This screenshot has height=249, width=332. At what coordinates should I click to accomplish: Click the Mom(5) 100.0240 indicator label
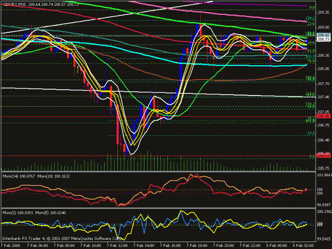tap(50, 212)
